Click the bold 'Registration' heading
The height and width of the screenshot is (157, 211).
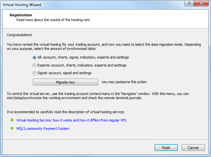click(21, 15)
